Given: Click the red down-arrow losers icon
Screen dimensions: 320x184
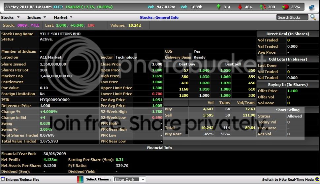Looking at the screenshot, I should (x=240, y=7).
